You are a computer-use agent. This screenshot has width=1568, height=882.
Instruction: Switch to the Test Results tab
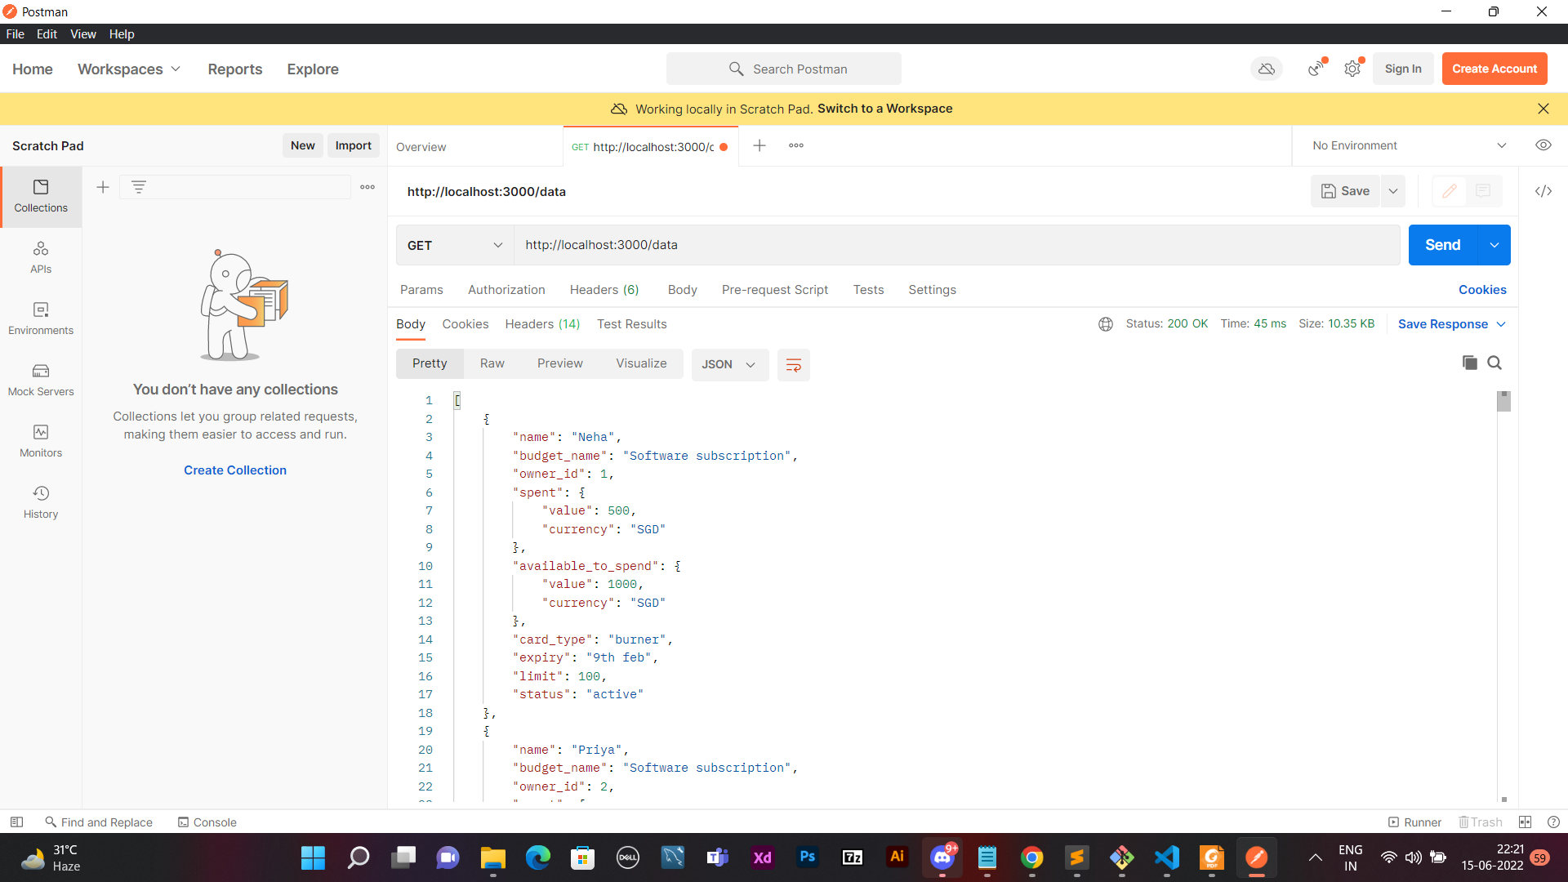[x=631, y=323]
